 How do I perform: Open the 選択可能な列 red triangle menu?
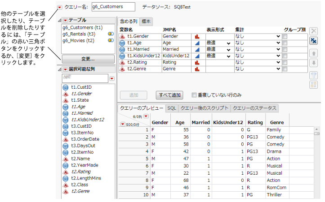click(x=66, y=69)
